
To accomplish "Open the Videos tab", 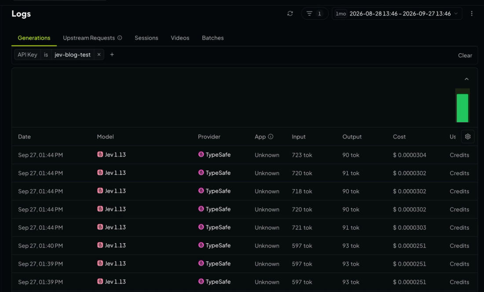I will click(180, 38).
